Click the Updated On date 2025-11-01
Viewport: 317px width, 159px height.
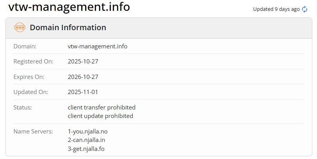tap(83, 92)
